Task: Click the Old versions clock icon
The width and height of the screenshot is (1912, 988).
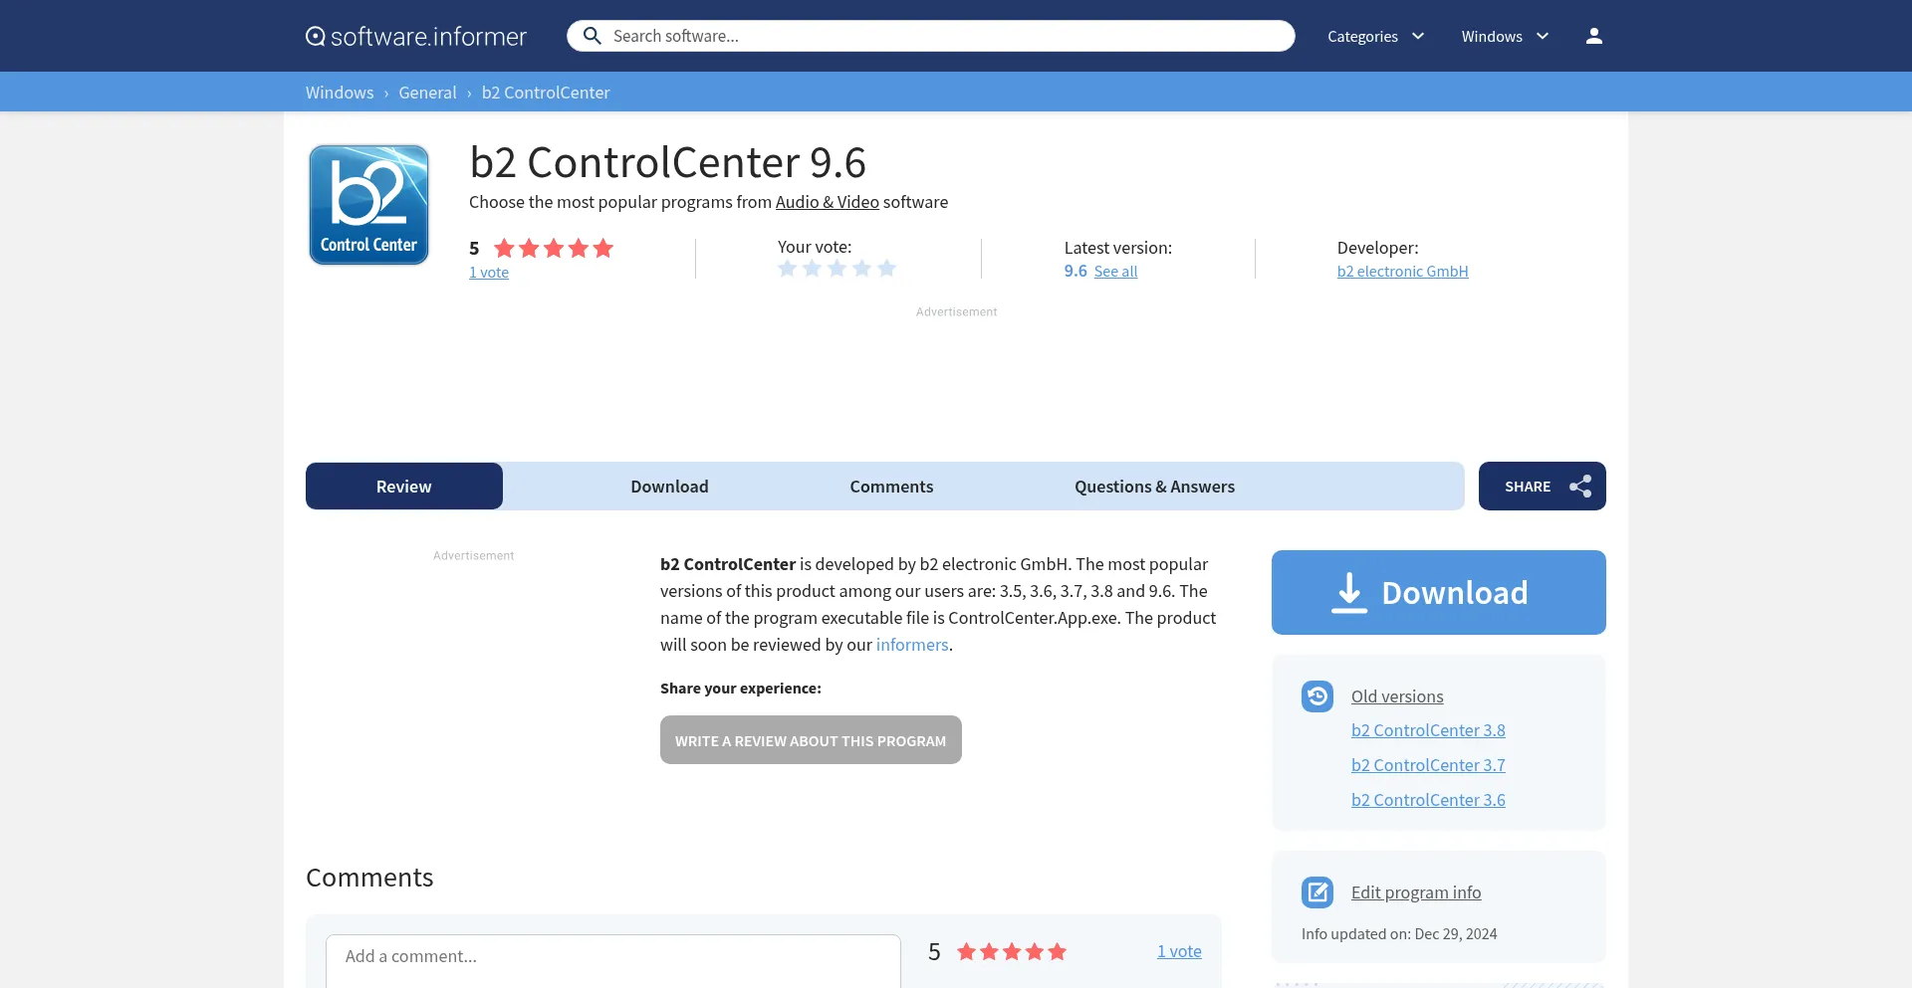Action: pyautogui.click(x=1316, y=696)
